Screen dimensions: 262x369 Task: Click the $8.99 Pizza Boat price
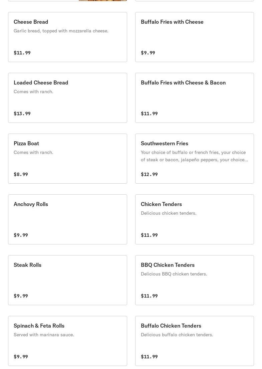coord(21,174)
